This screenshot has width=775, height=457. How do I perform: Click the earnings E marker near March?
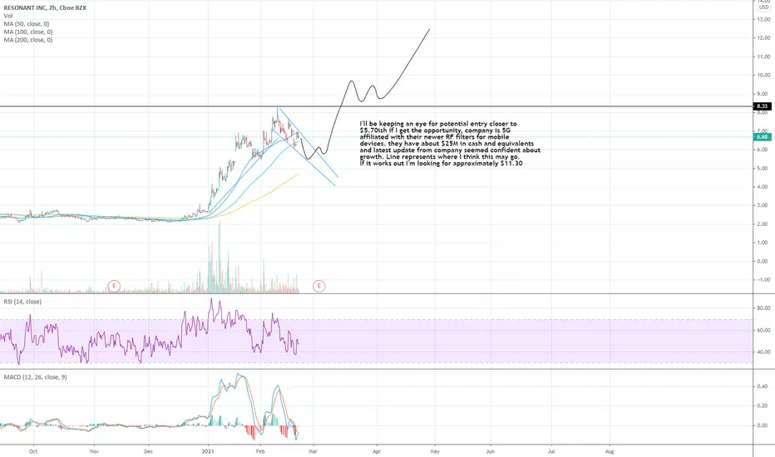pos(318,286)
